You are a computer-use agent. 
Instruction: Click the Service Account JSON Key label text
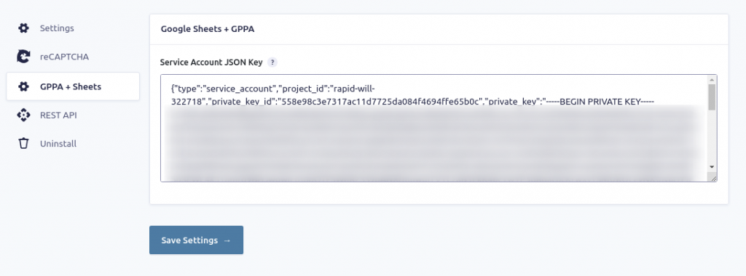click(211, 62)
